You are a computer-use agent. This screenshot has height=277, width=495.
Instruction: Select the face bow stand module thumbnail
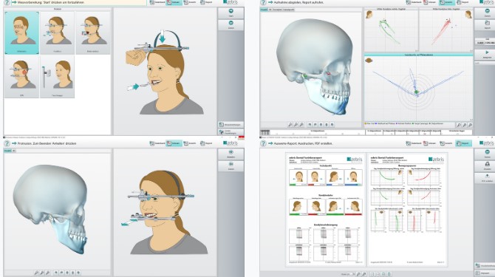coord(57,77)
